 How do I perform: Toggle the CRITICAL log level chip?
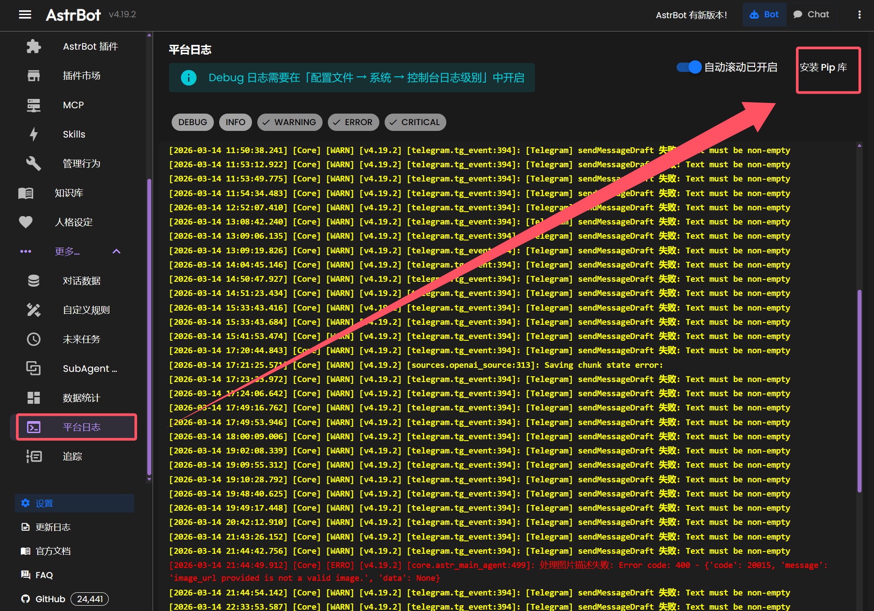coord(415,122)
